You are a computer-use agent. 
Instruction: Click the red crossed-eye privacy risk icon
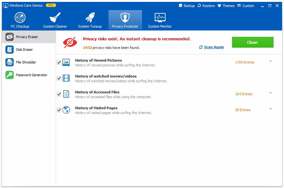click(x=70, y=43)
